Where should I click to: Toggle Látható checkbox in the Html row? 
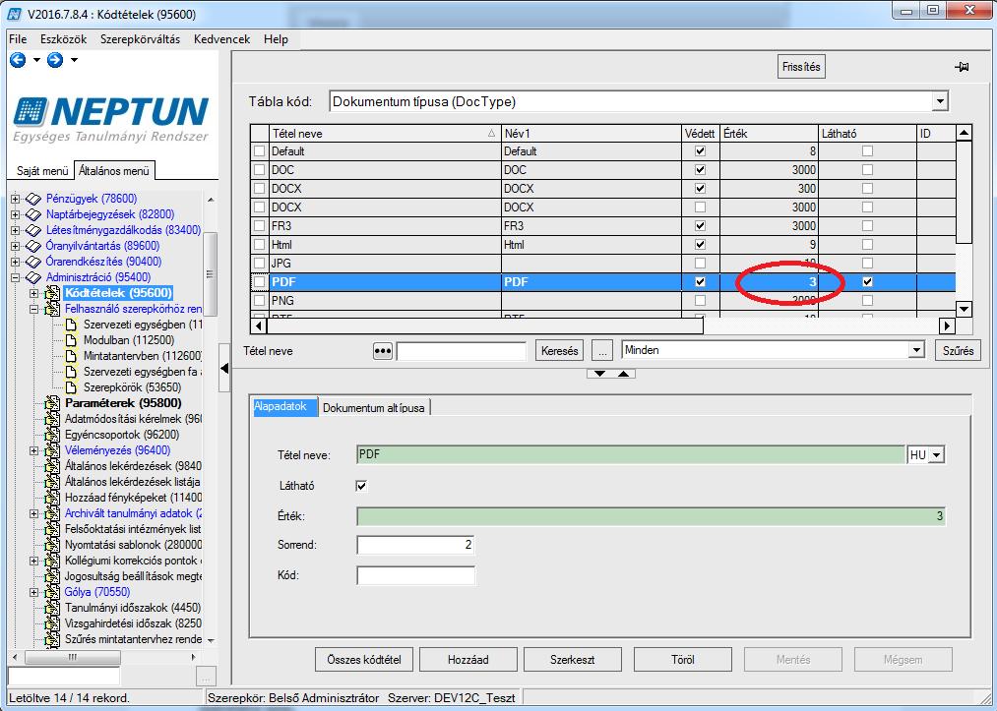[867, 245]
